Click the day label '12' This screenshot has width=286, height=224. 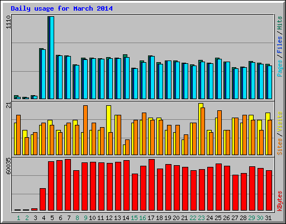click(109, 218)
